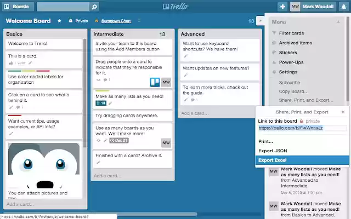Click Add a card in Advanced list
Screen dimensions: 351x219
(195, 113)
